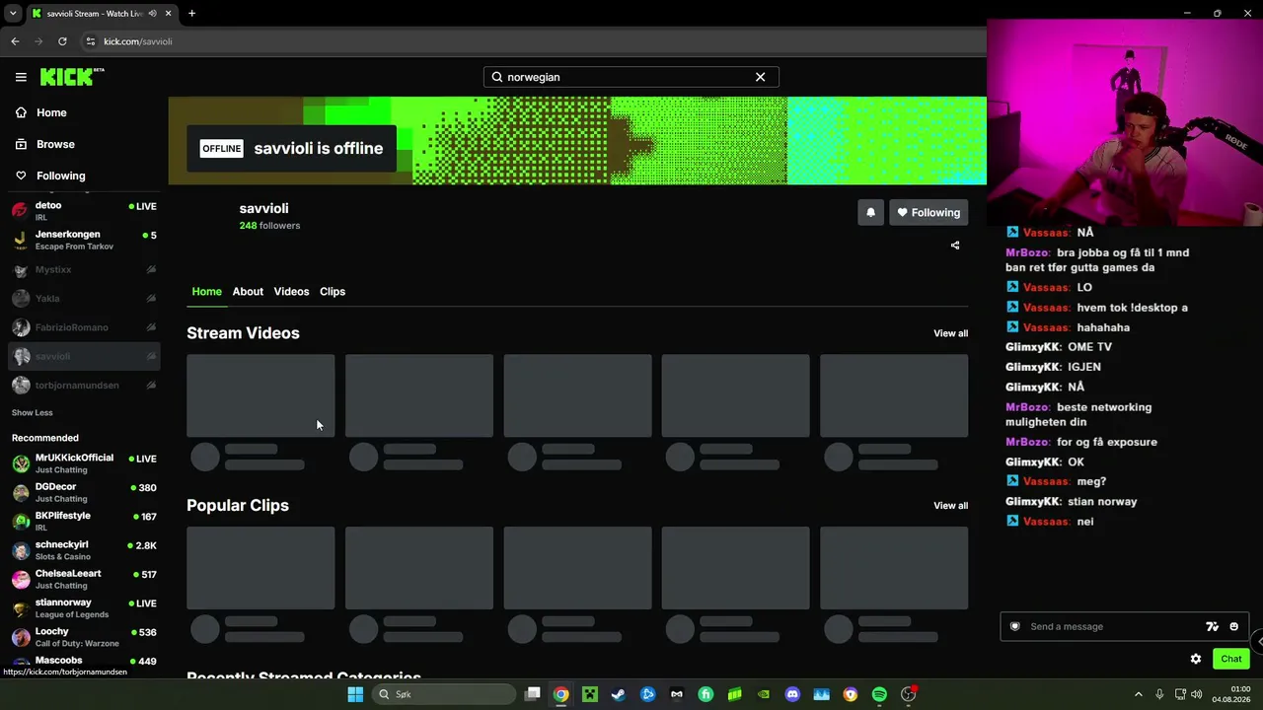This screenshot has height=710, width=1263.
Task: View all Stream Videos
Action: point(950,333)
